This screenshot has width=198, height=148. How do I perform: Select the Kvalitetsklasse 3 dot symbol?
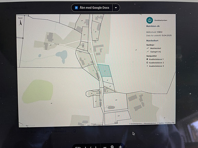[x=147, y=66]
